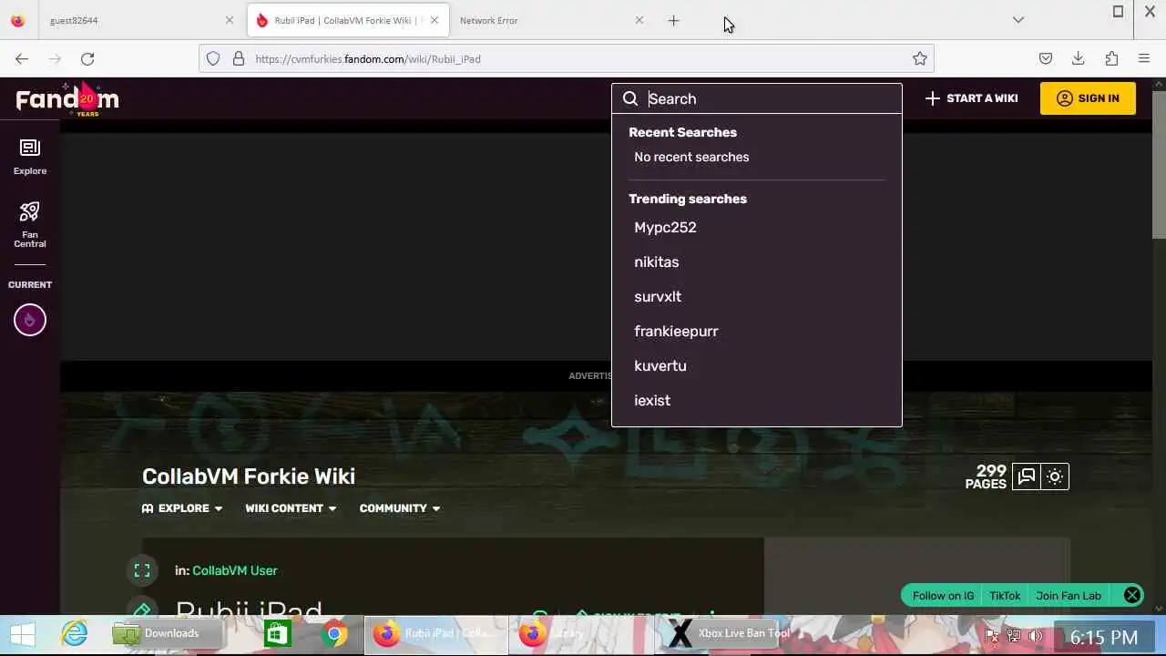This screenshot has height=656, width=1166.
Task: Switch to Firefox Library taskbar window
Action: tap(581, 633)
